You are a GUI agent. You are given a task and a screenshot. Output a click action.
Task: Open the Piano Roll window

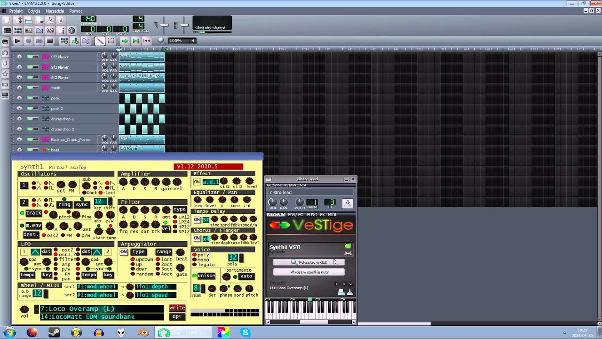[29, 31]
